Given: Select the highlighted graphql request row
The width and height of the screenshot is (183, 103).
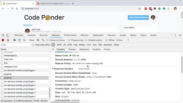Looking at the screenshot, I should [24, 78].
